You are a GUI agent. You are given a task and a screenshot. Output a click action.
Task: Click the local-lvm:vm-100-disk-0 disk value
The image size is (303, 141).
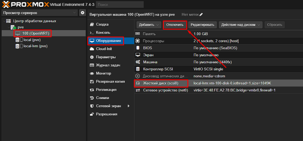click(232, 83)
